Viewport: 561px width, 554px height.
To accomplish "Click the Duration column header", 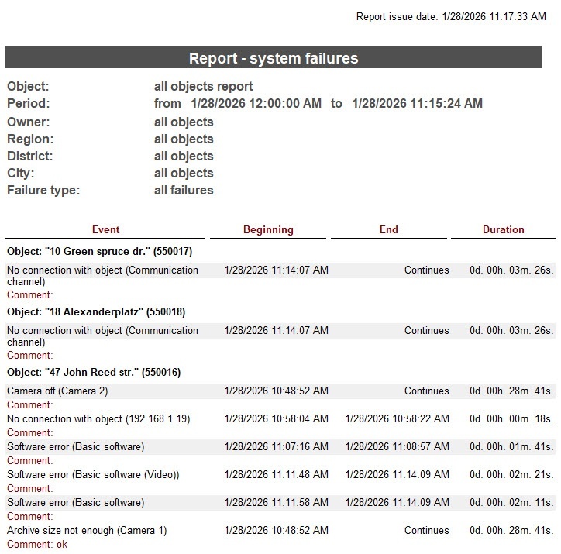I will click(x=503, y=229).
